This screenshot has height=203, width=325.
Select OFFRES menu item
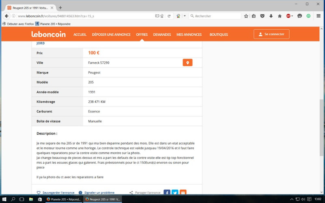click(x=142, y=35)
